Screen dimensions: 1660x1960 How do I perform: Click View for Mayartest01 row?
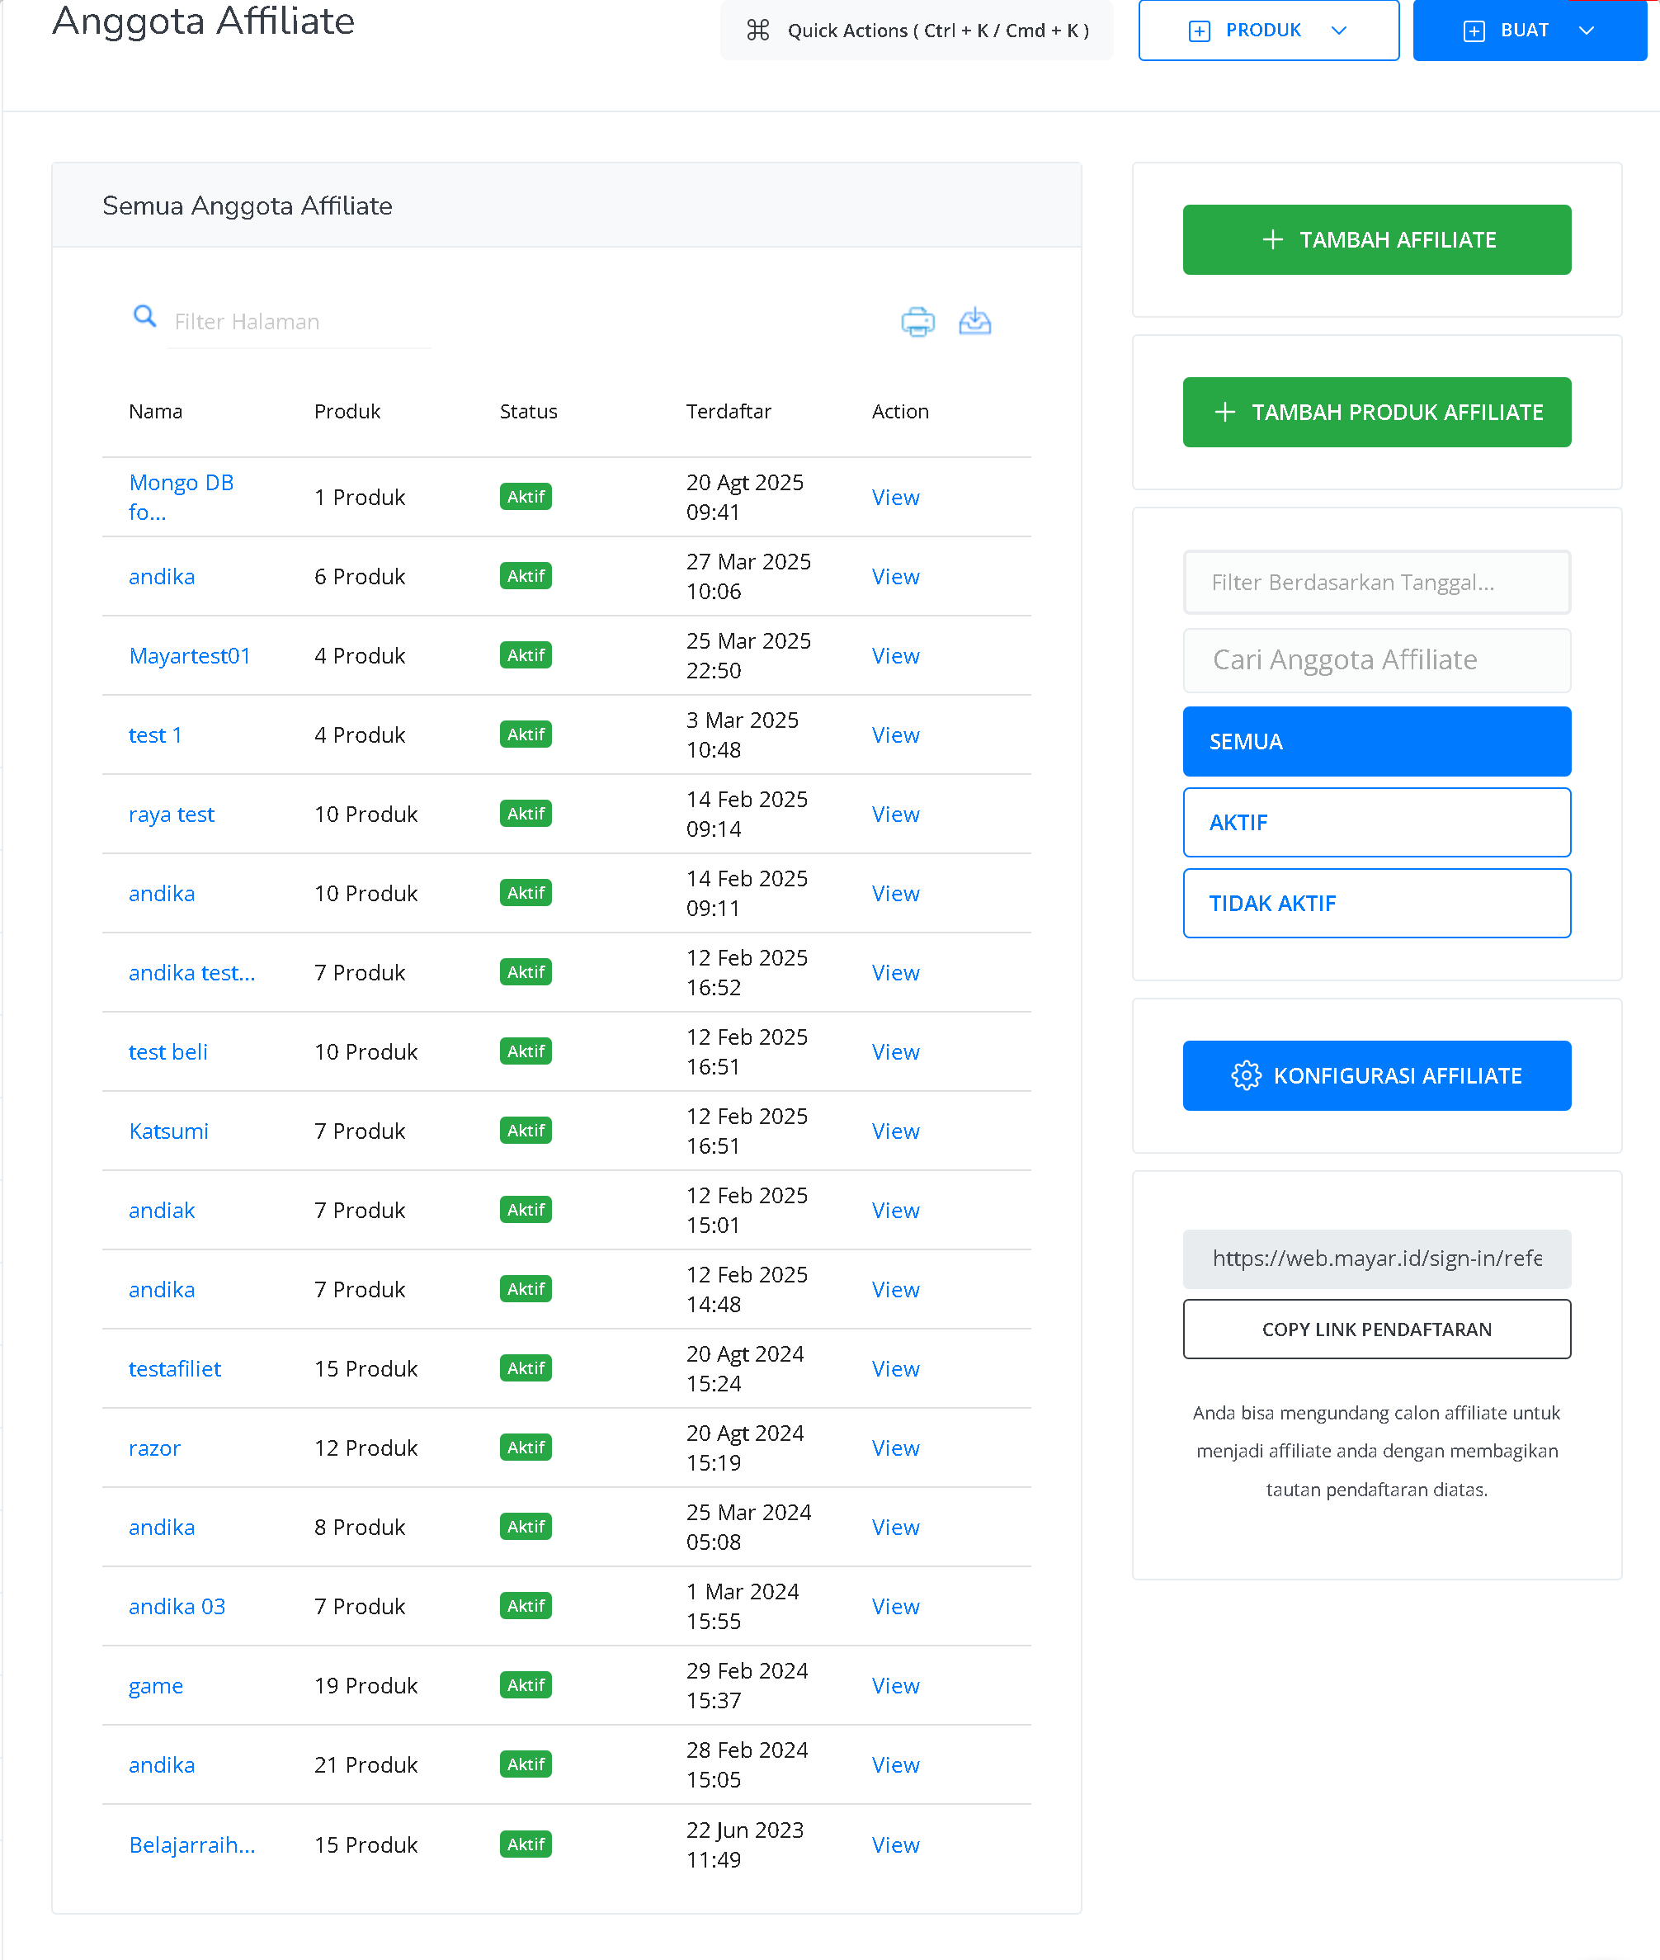(x=895, y=656)
